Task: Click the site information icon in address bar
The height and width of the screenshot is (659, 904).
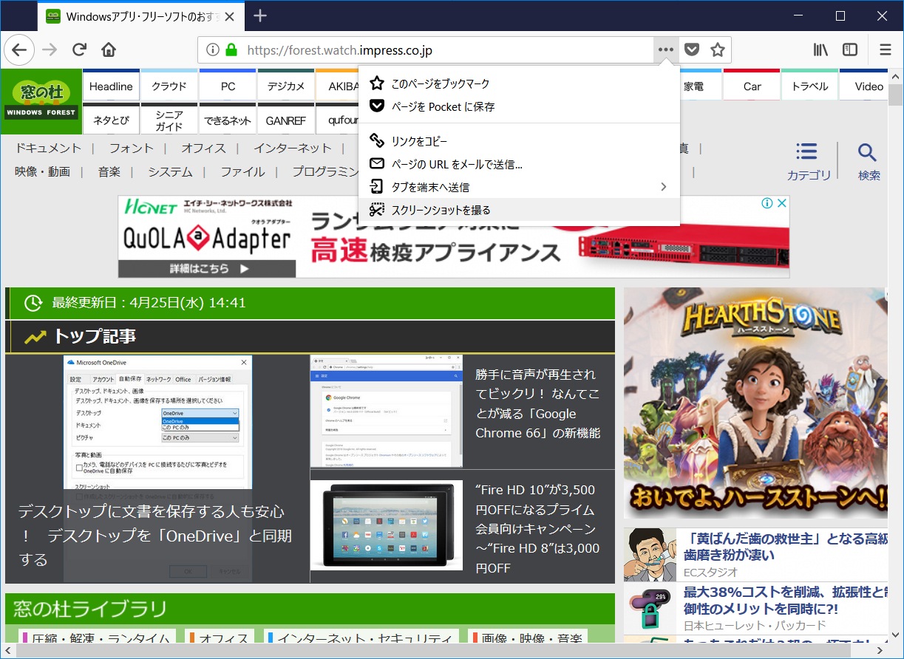Action: coord(213,49)
